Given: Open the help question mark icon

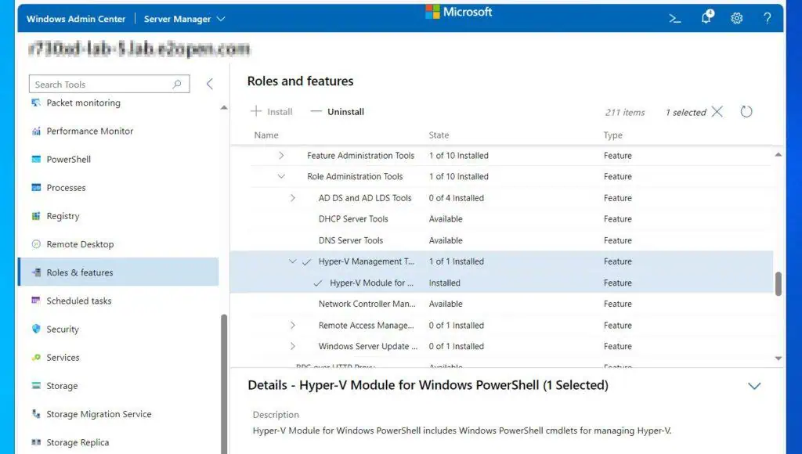Looking at the screenshot, I should point(768,19).
